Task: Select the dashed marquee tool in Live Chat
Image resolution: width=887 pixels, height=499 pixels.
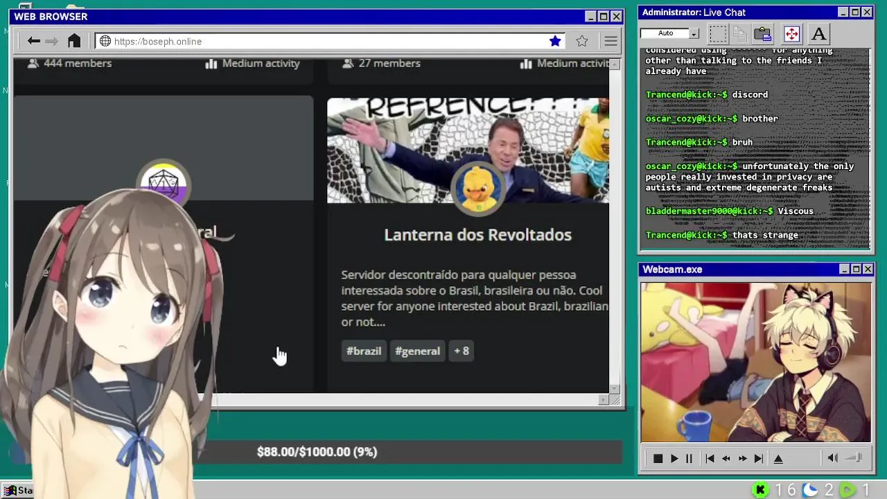Action: (718, 33)
